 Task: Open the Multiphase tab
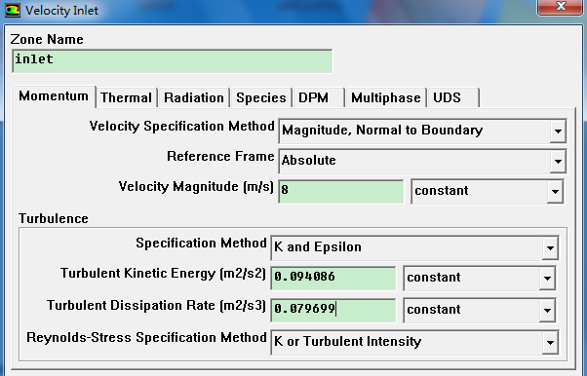(x=385, y=98)
